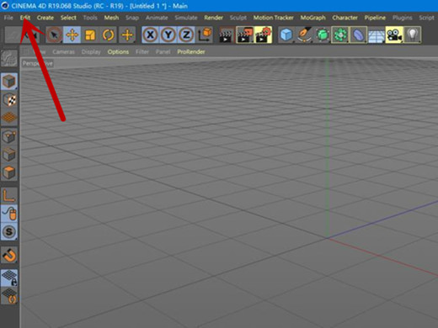Select the Rotate tool
Screen dimensions: 438x328
coord(108,35)
